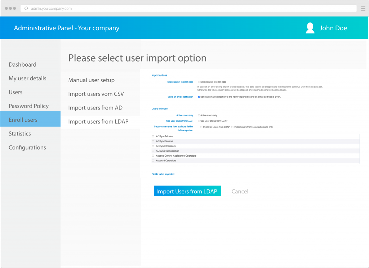Enable Use user status from LDAP
The width and height of the screenshot is (369, 268).
(199, 121)
